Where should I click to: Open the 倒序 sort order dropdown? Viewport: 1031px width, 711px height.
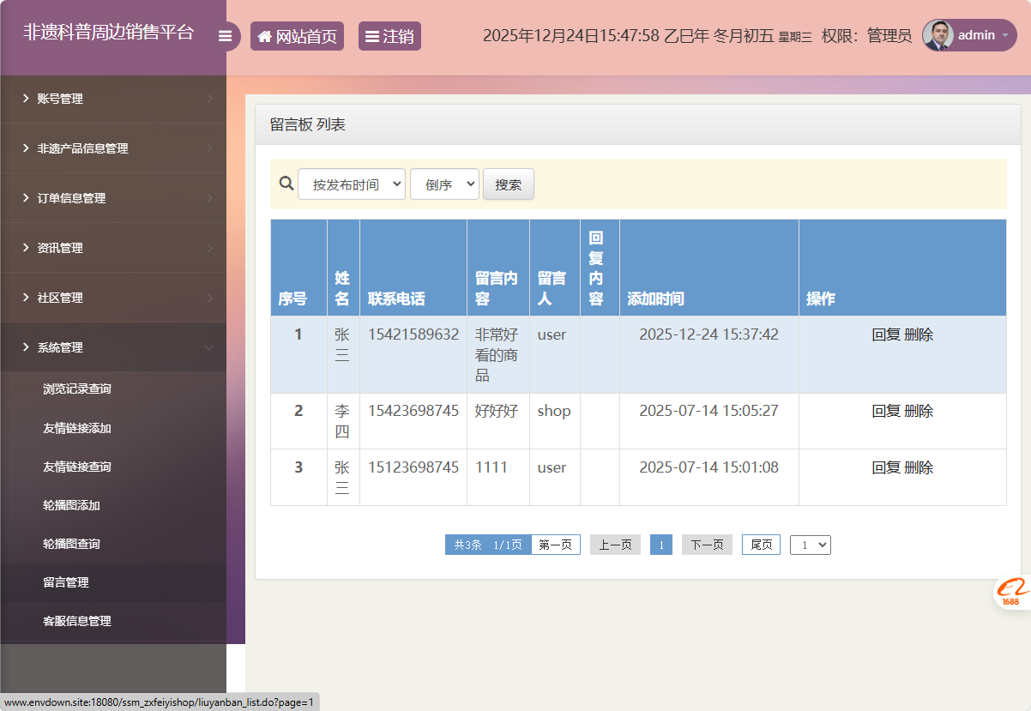(444, 184)
